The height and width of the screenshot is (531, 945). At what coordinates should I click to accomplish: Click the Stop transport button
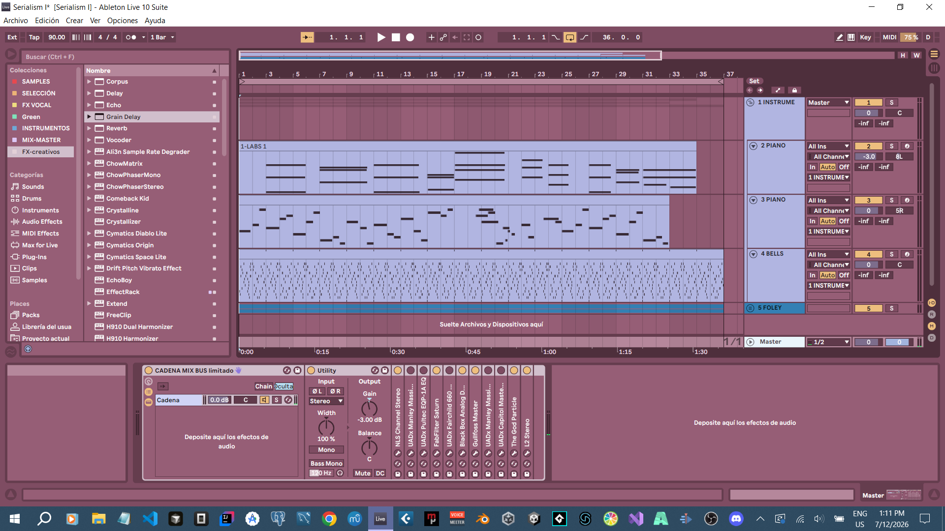coord(396,37)
